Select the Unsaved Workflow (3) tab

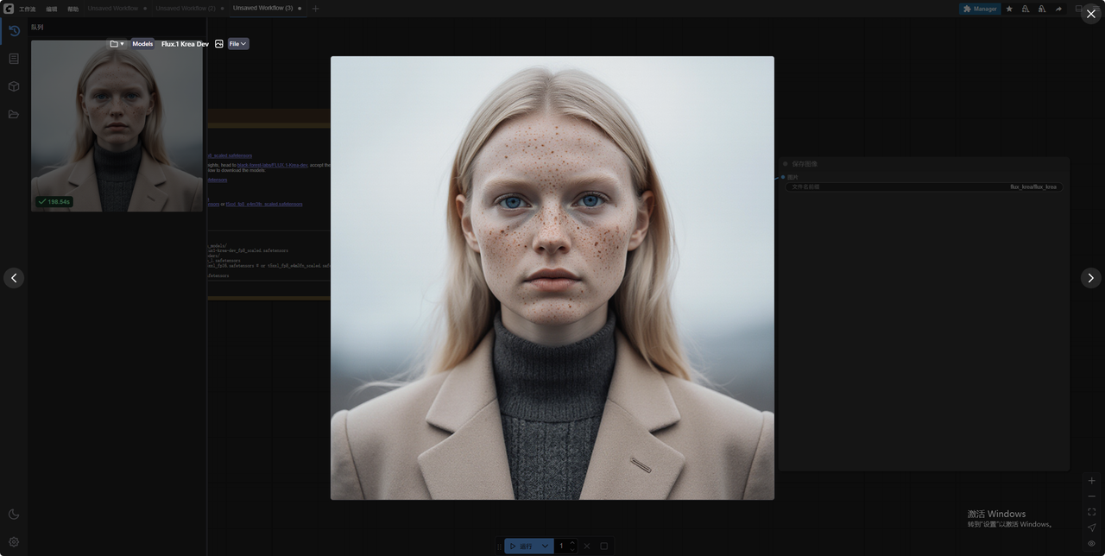[262, 9]
